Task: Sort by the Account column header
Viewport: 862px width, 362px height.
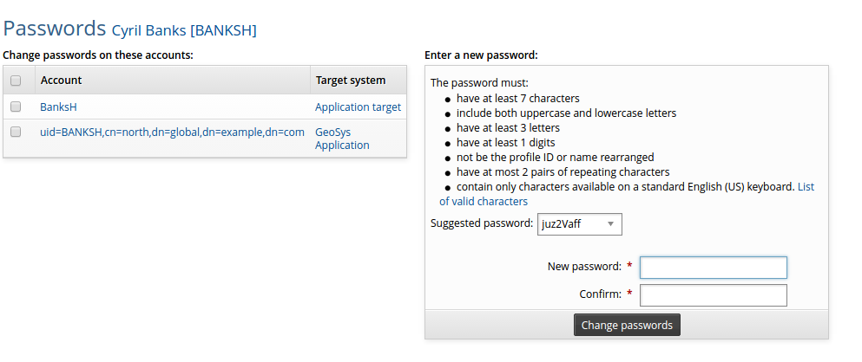Action: click(x=61, y=81)
